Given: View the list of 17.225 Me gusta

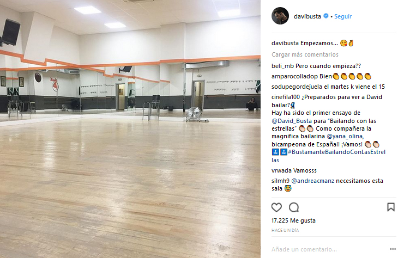Looking at the screenshot, I should point(293,221).
